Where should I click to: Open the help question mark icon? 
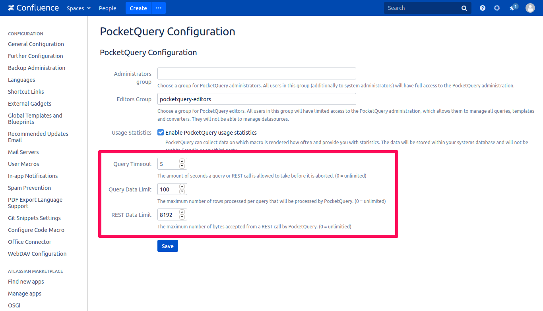point(483,8)
